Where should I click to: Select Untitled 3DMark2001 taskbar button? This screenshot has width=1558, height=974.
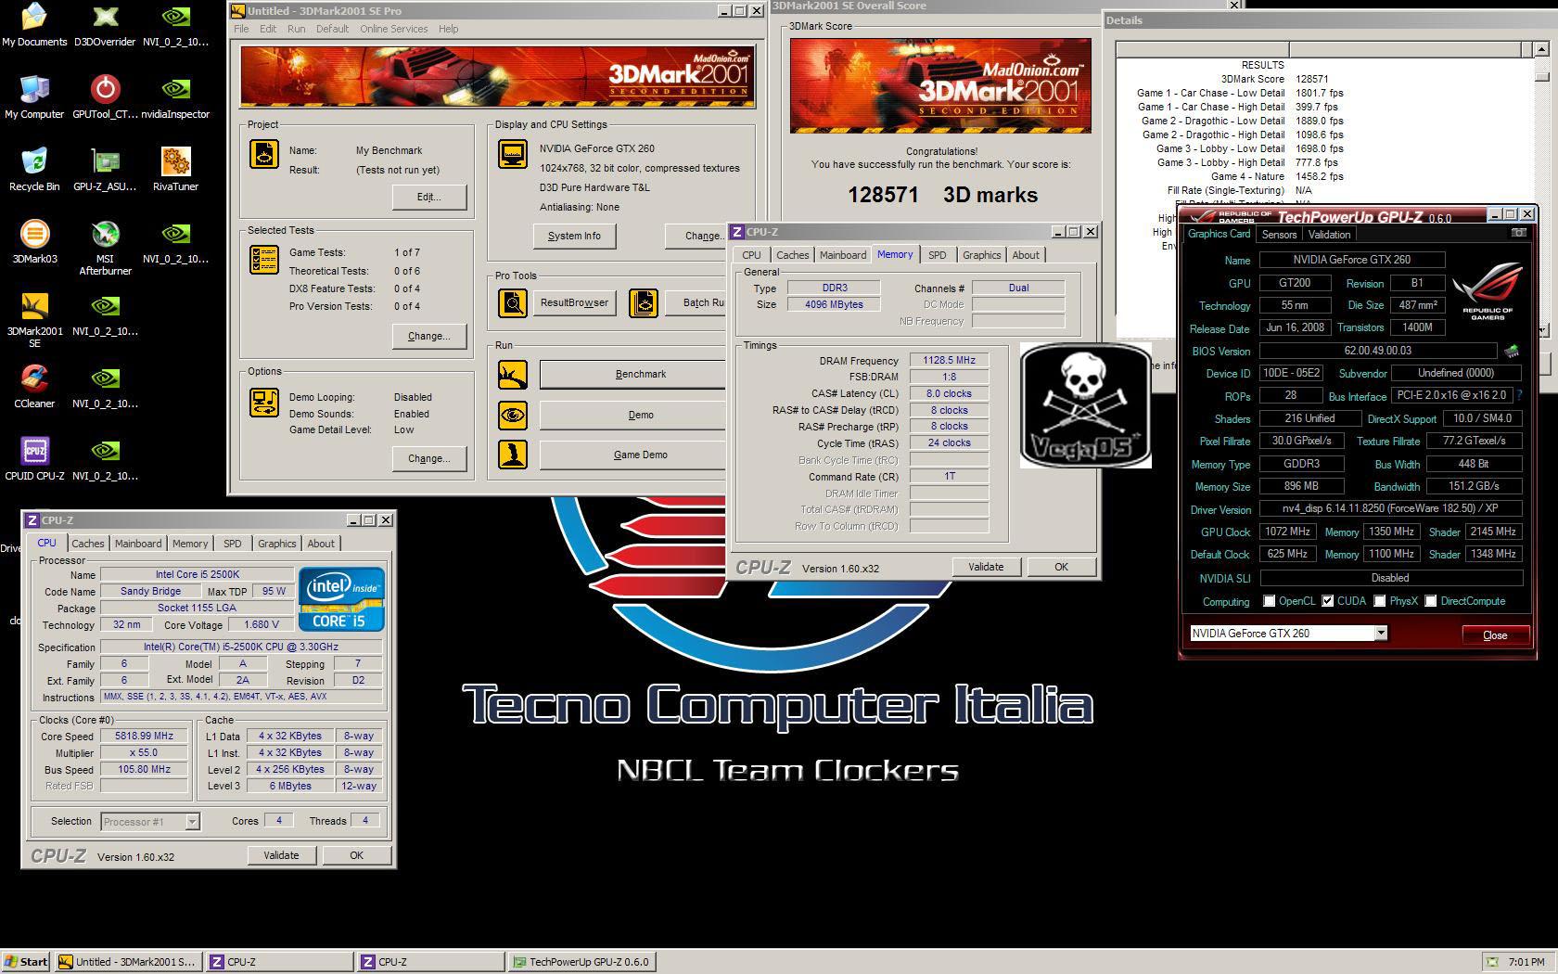tap(127, 962)
